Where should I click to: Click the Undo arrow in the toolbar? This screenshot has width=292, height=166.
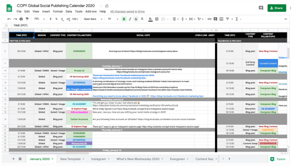[x=10, y=19]
